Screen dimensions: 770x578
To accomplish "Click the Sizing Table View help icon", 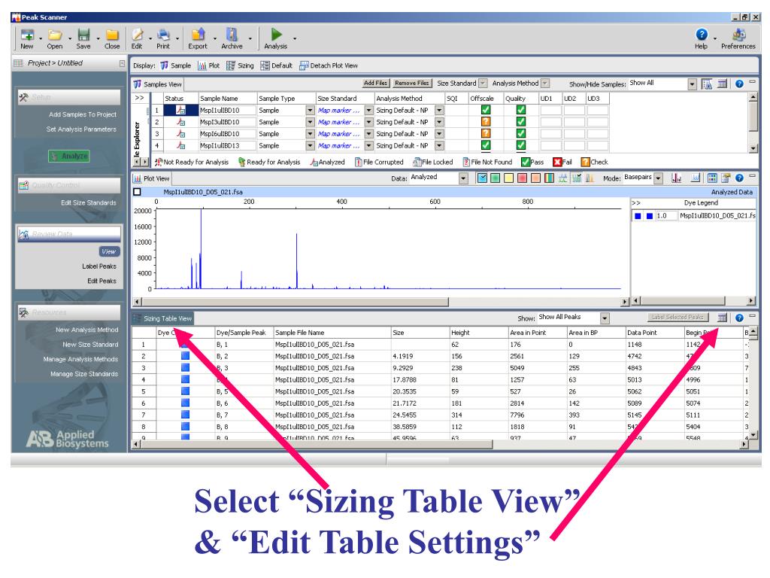I will pos(740,318).
